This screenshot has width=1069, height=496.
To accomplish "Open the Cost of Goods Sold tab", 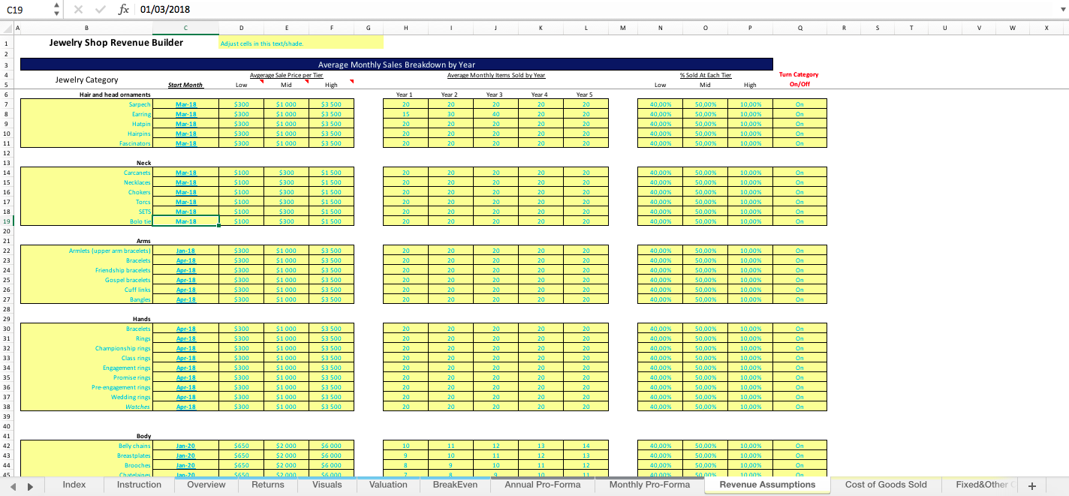I will tap(886, 485).
